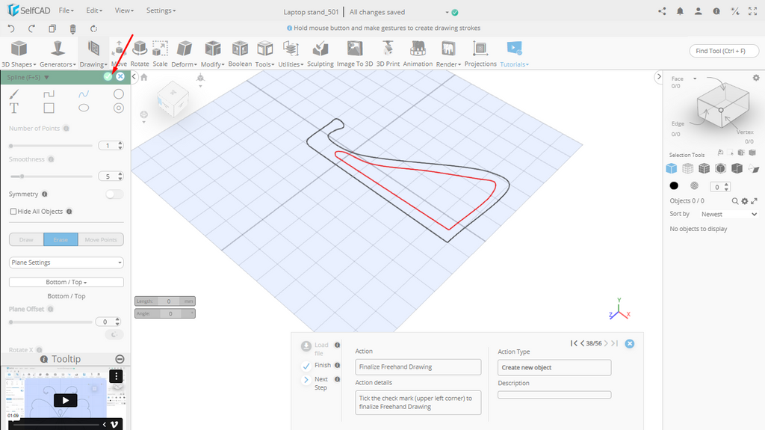Select the text drawing tool
The width and height of the screenshot is (765, 430).
tap(14, 108)
